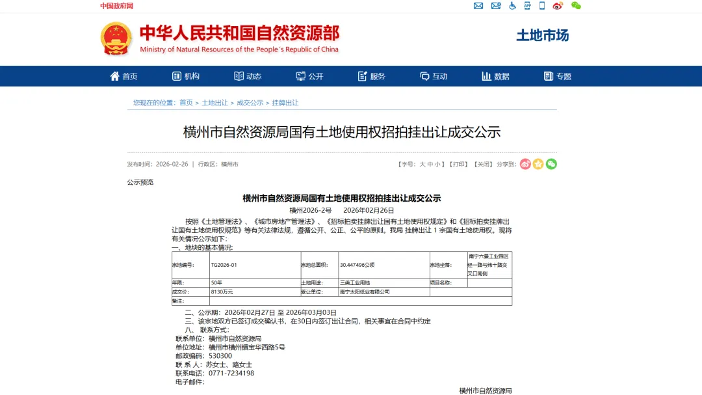Screen dimensions: 702x395
Task: Click the publish date 2026-02-26
Action: click(172, 164)
